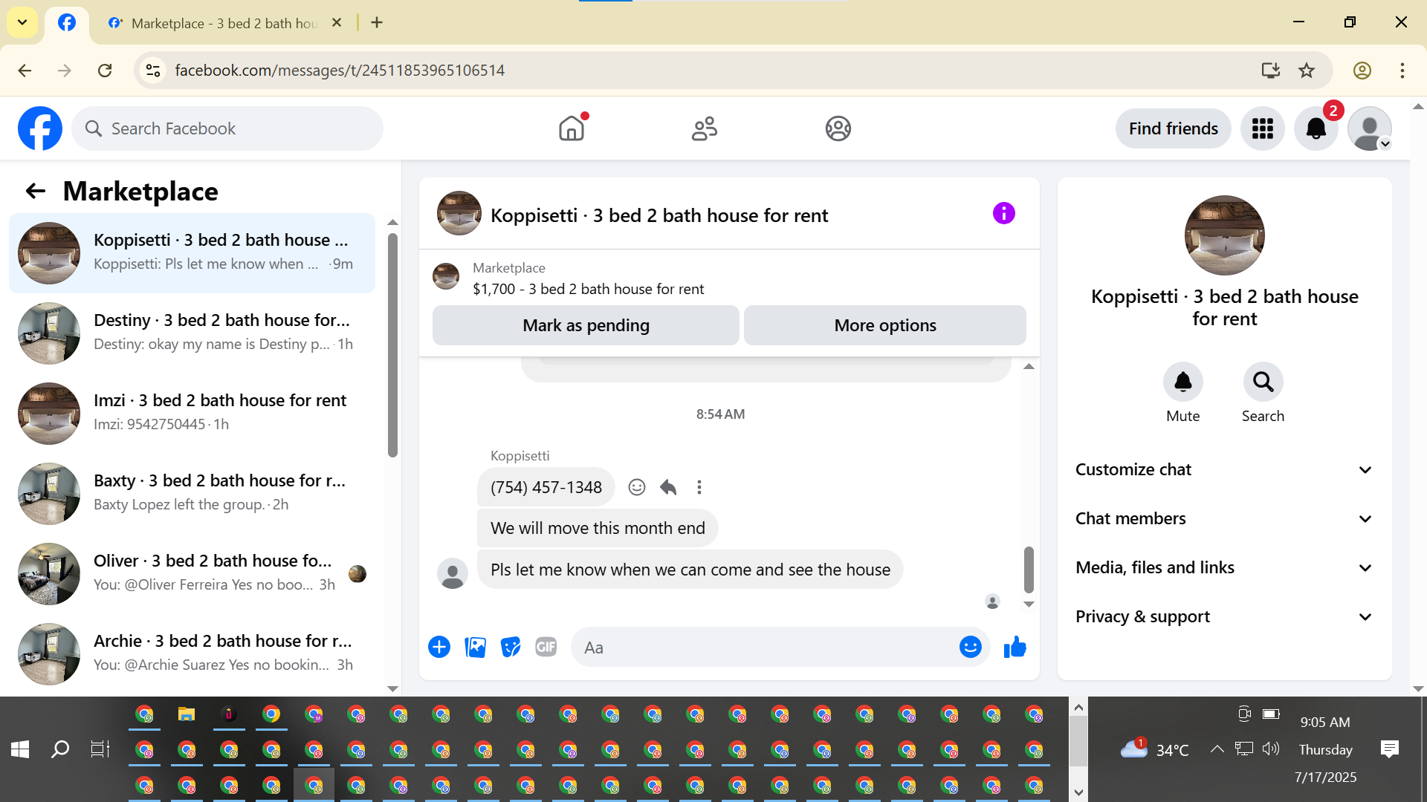Choose a GIF in composer
This screenshot has width=1427, height=802.
click(546, 648)
